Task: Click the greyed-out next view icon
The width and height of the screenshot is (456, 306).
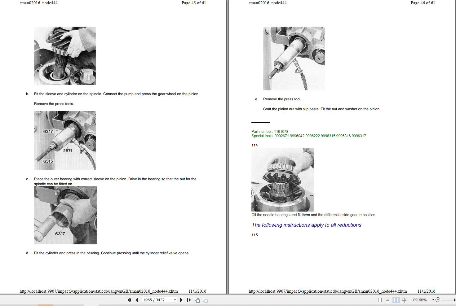Action: (x=205, y=300)
